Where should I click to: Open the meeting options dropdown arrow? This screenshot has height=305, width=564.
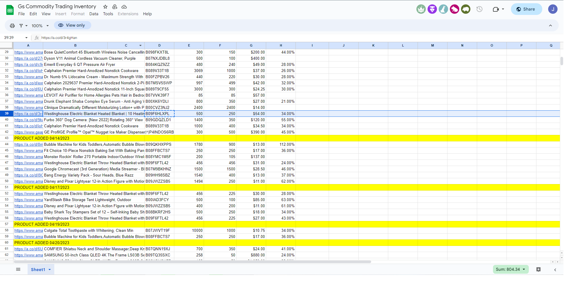click(503, 9)
